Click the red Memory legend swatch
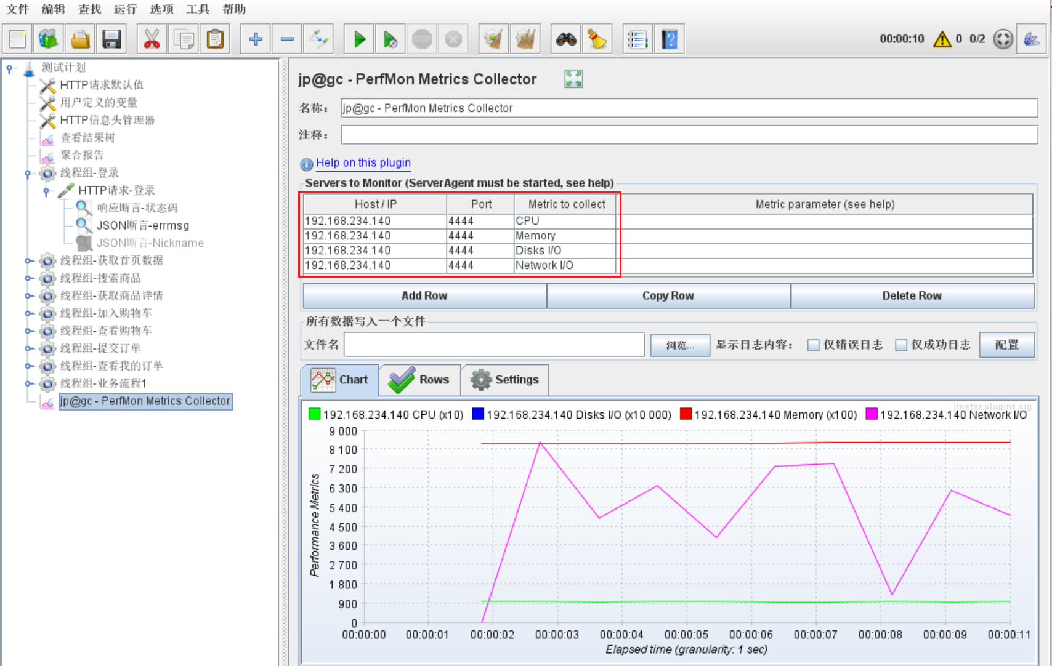This screenshot has width=1052, height=666. (x=686, y=414)
